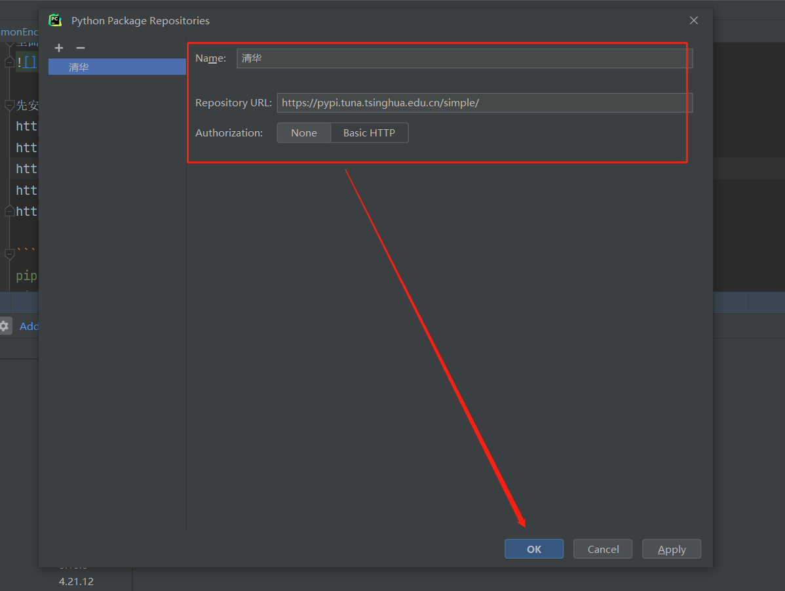
Task: Collapse the fold marker beside the ``` line
Action: click(x=9, y=254)
